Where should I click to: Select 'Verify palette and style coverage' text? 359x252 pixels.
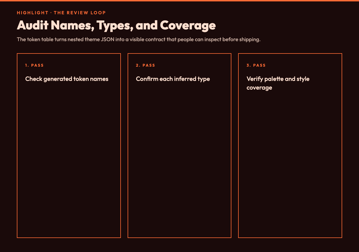[x=278, y=83]
